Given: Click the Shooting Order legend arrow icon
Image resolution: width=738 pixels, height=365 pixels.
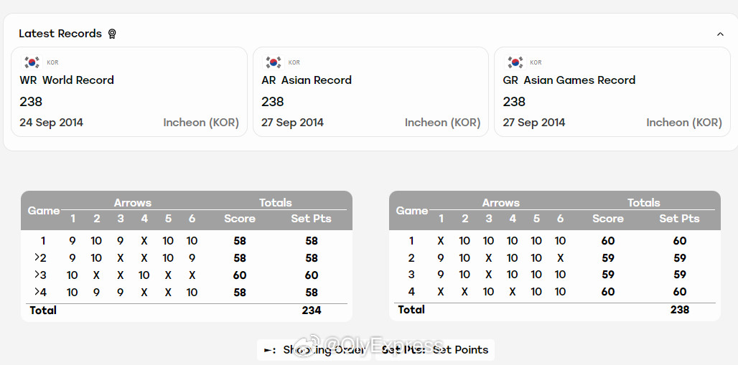Looking at the screenshot, I should click(x=270, y=350).
